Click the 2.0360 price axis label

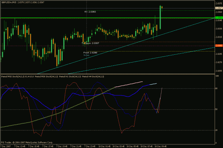coord(219,12)
